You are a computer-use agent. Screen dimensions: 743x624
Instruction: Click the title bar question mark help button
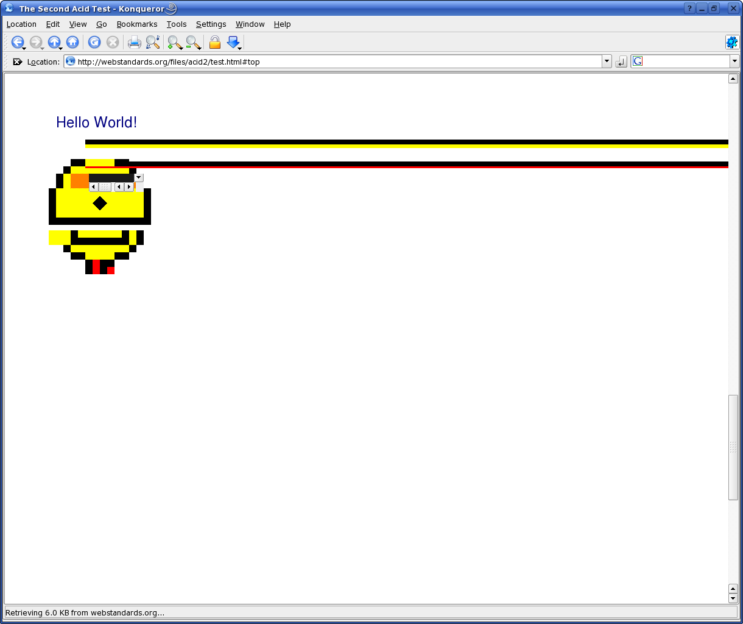point(689,9)
